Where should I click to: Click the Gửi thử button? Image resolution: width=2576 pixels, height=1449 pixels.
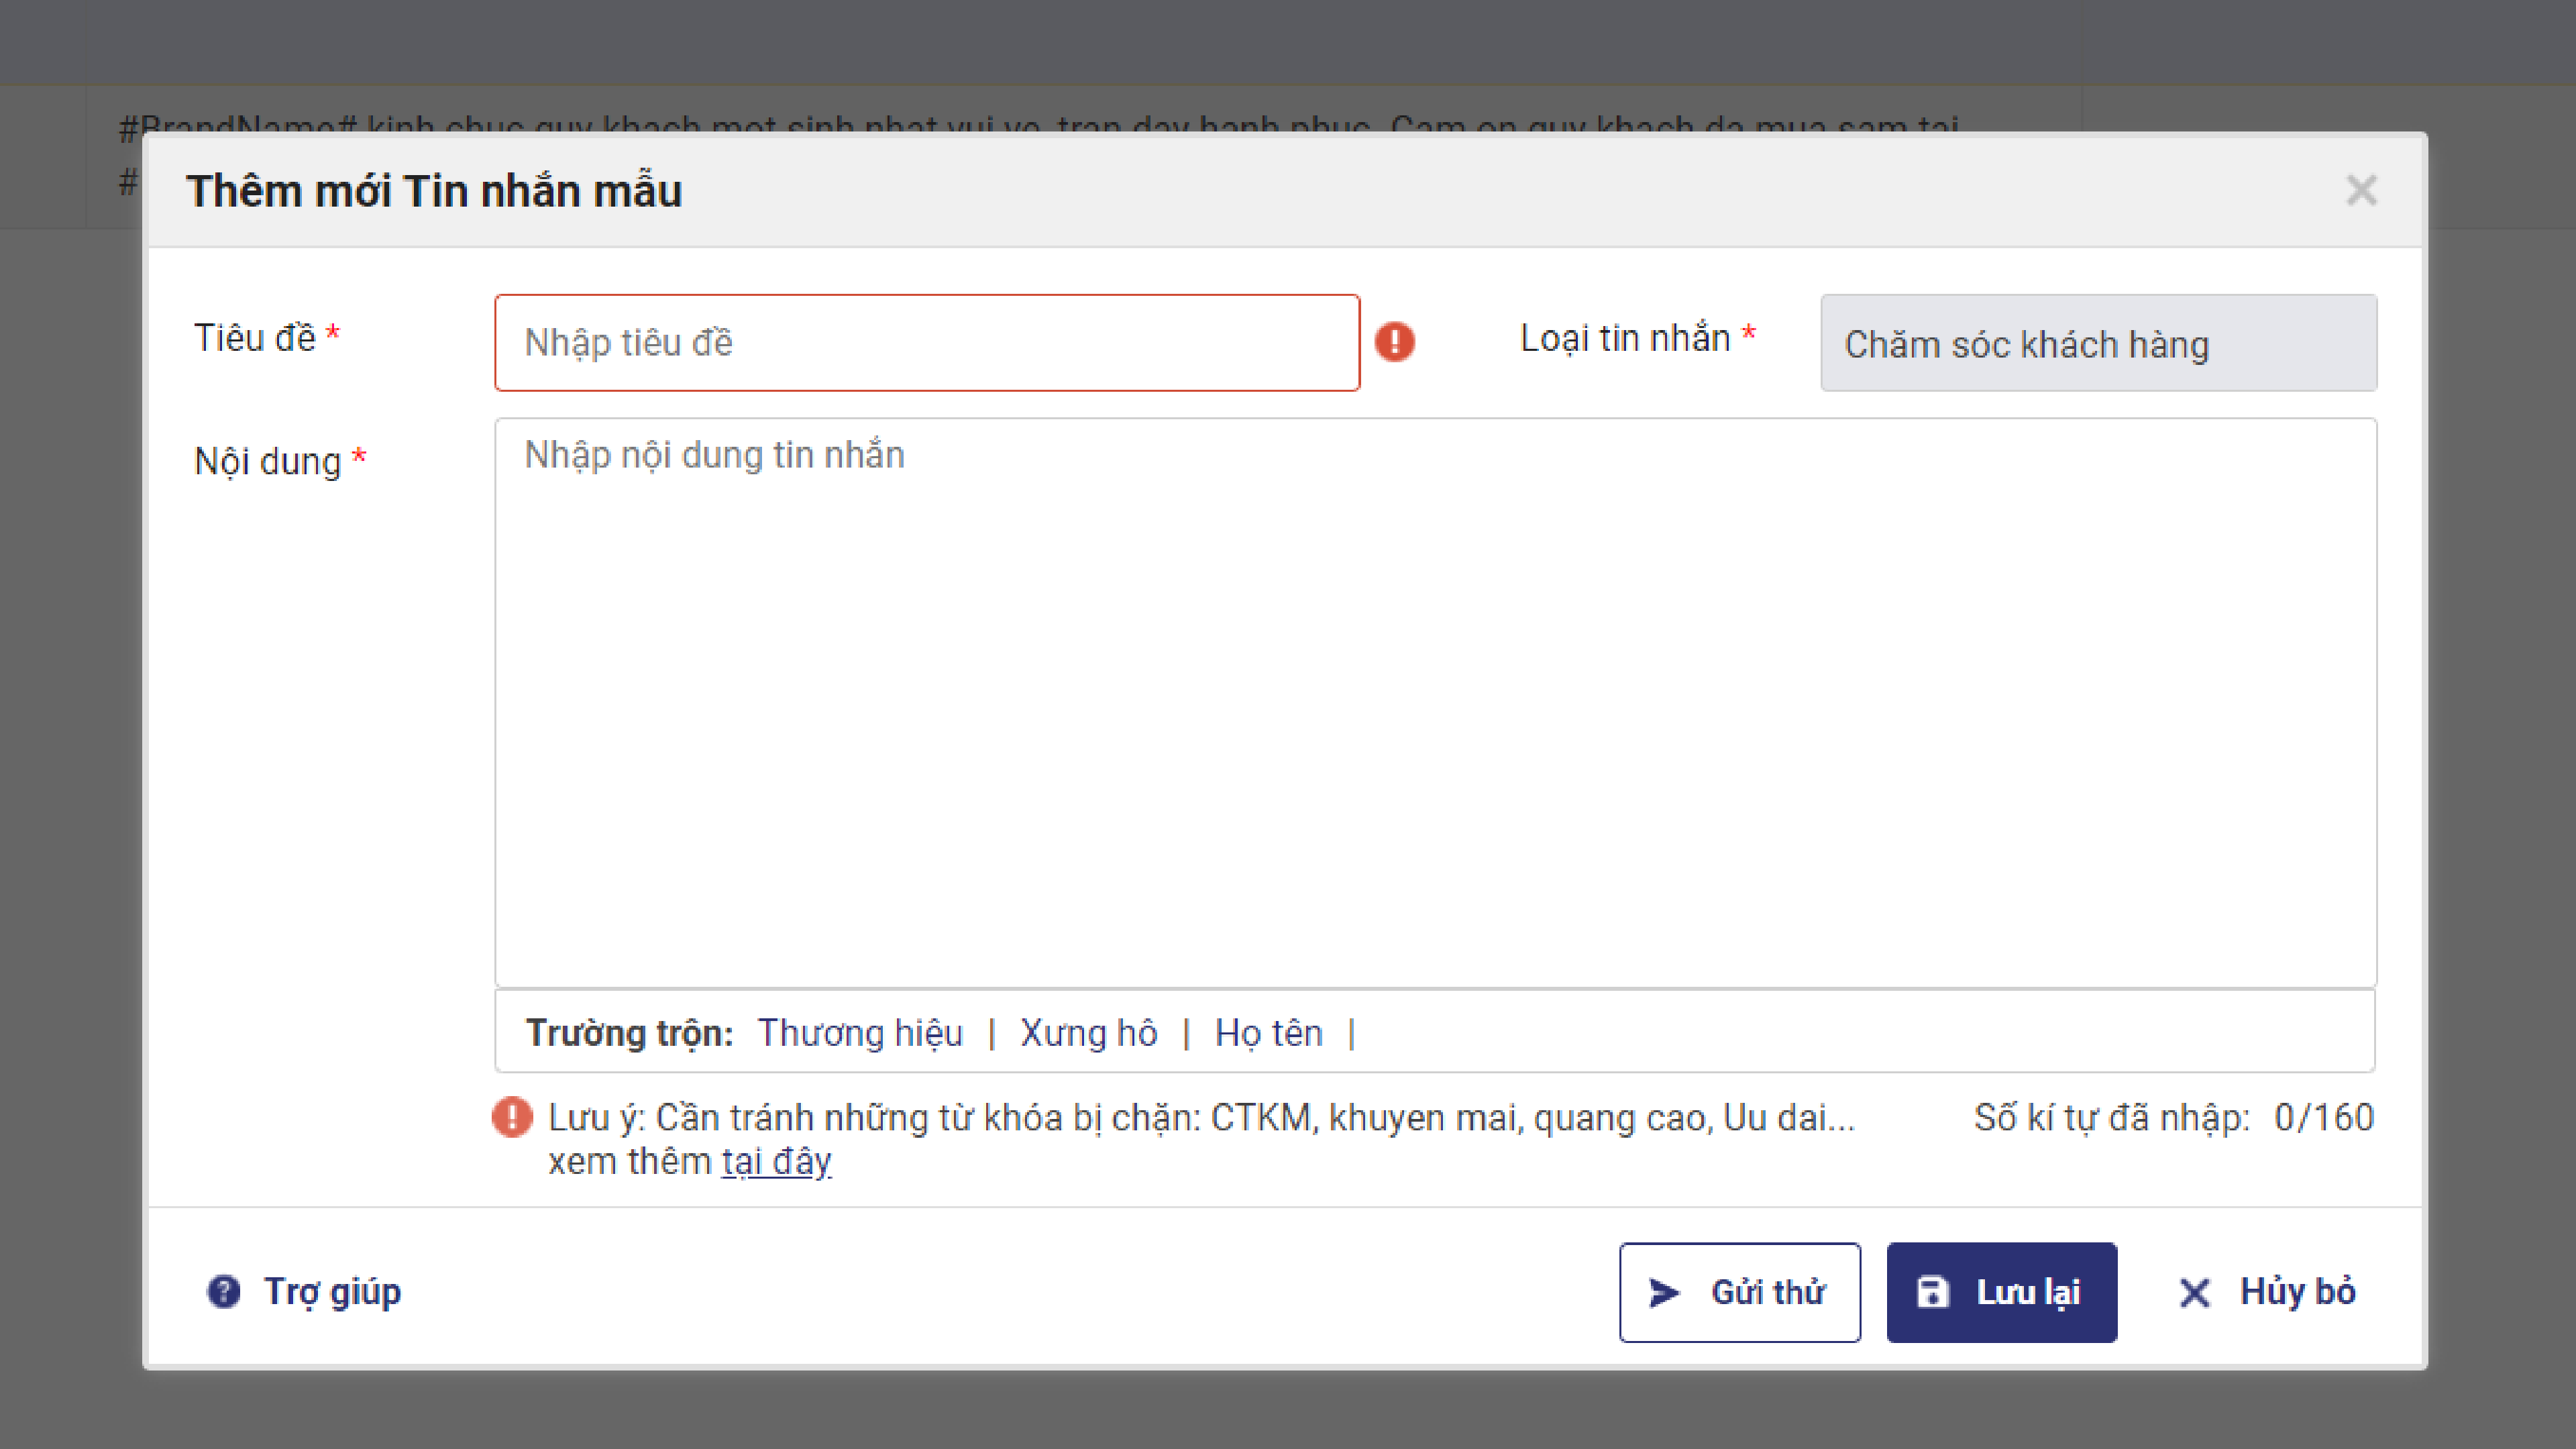[1739, 1292]
